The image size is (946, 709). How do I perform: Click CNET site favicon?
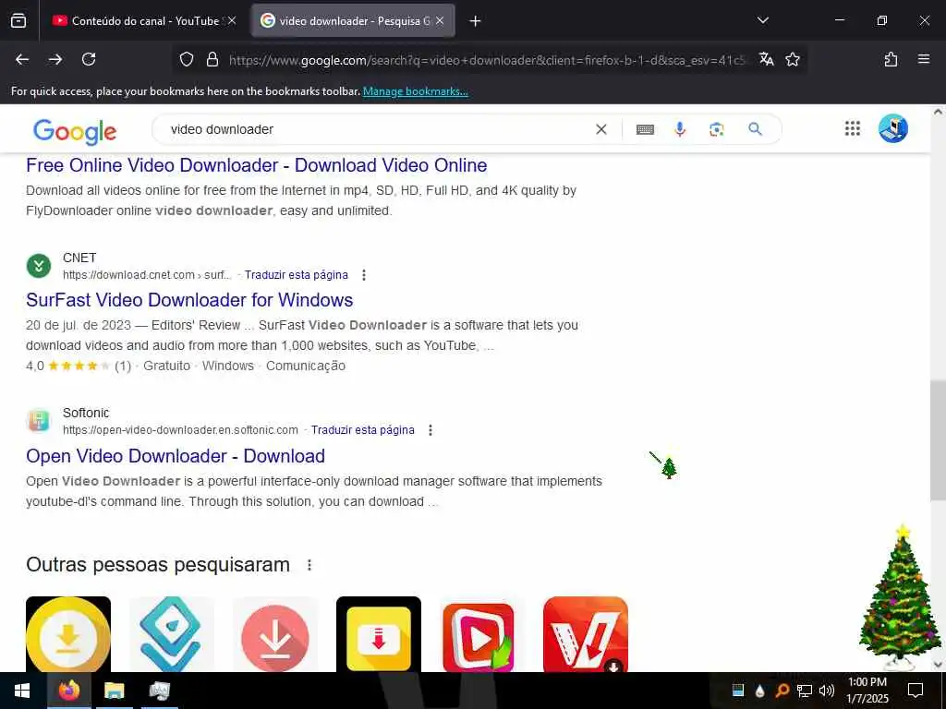(39, 266)
